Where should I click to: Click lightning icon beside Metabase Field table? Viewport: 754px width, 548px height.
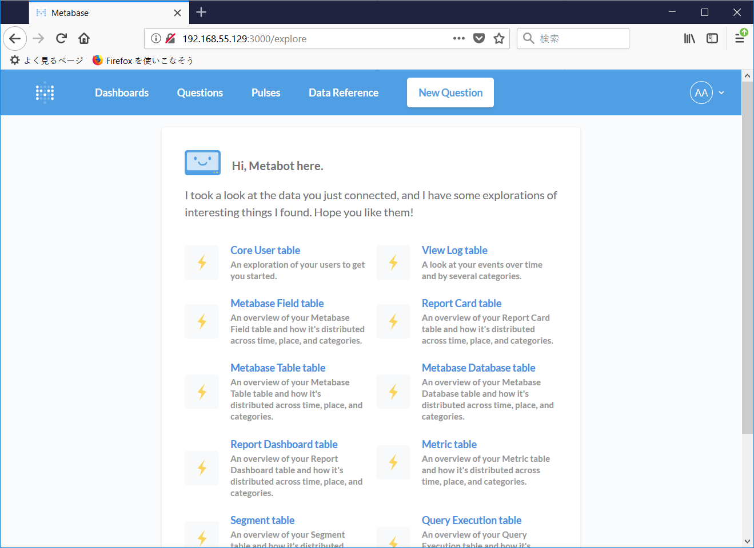(x=202, y=321)
